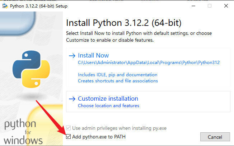Click the Python312 default install path text
Screen dimensions: 234x146
point(149,62)
